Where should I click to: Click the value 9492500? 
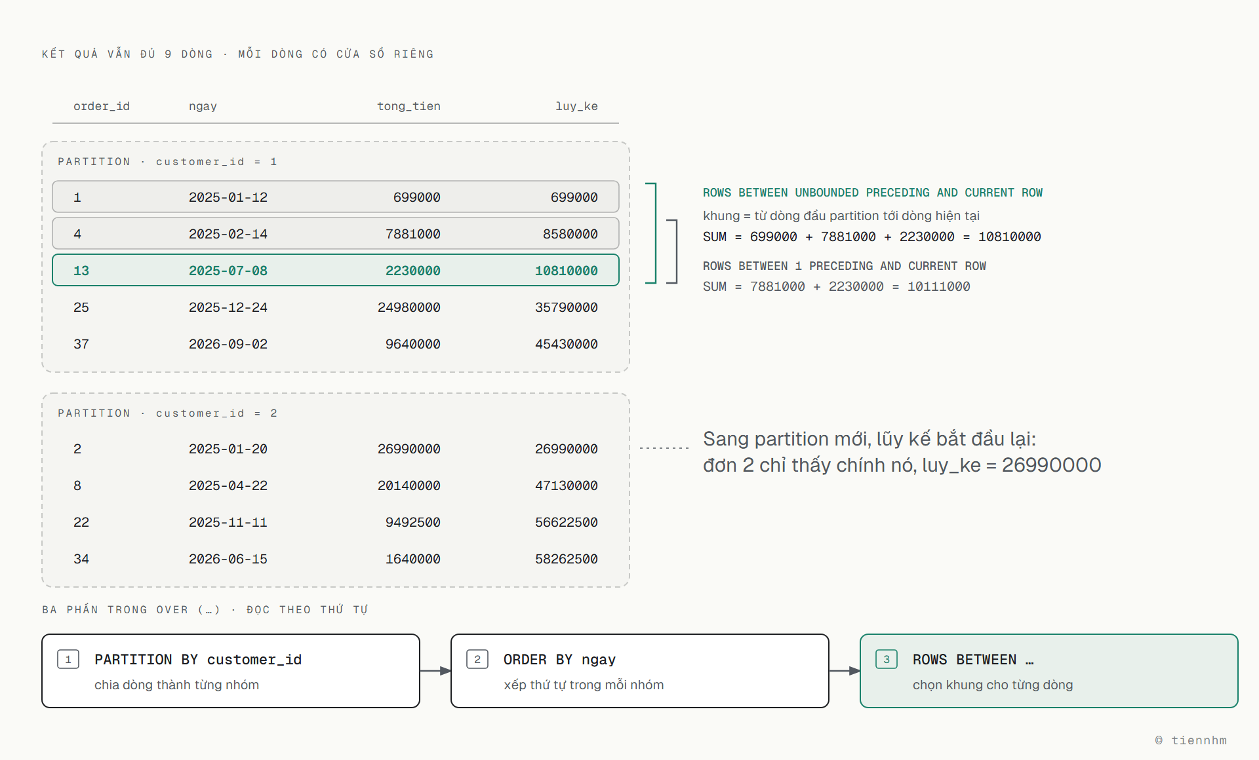tap(413, 522)
